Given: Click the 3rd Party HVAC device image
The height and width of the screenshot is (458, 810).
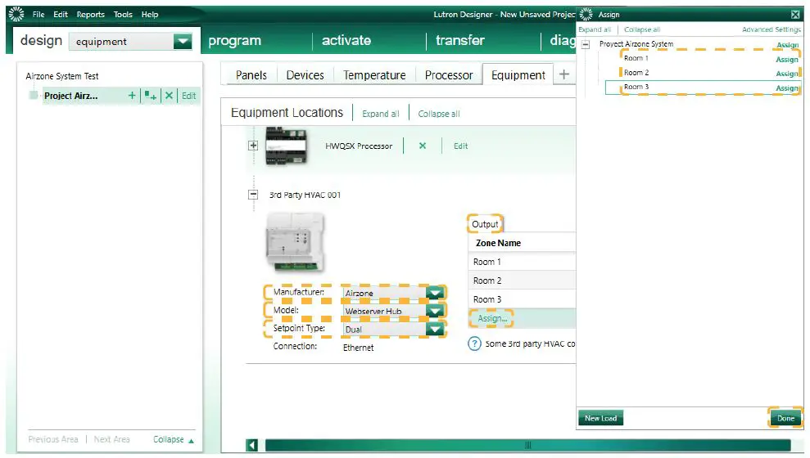Looking at the screenshot, I should pyautogui.click(x=295, y=243).
